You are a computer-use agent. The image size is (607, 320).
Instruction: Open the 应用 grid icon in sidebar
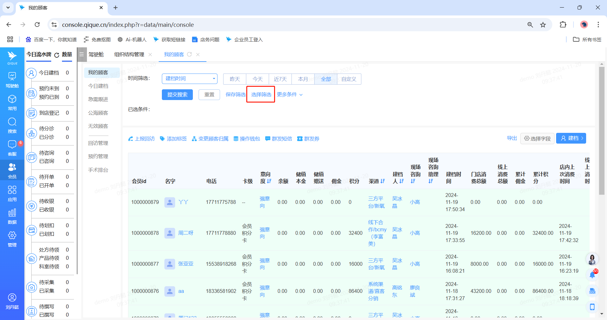click(12, 190)
